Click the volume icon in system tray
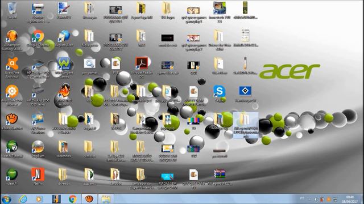Image resolution: width=364 pixels, height=204 pixels. (316, 199)
